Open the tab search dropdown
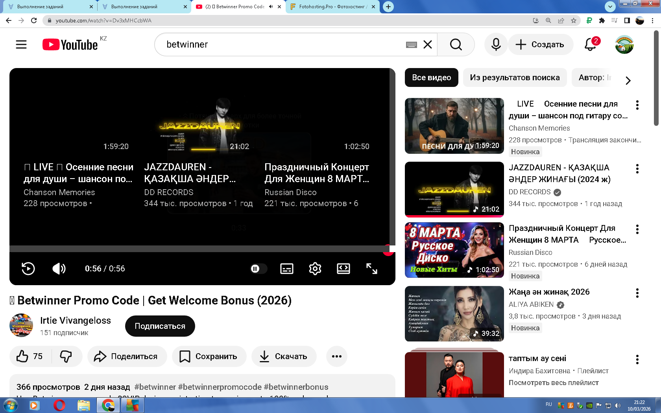This screenshot has height=413, width=661. pyautogui.click(x=610, y=6)
